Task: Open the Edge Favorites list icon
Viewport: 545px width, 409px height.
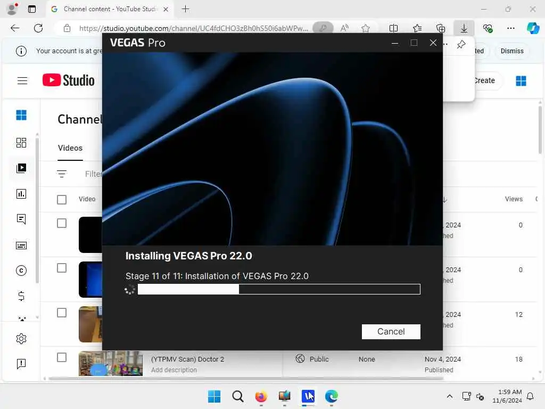Action: pos(417,28)
